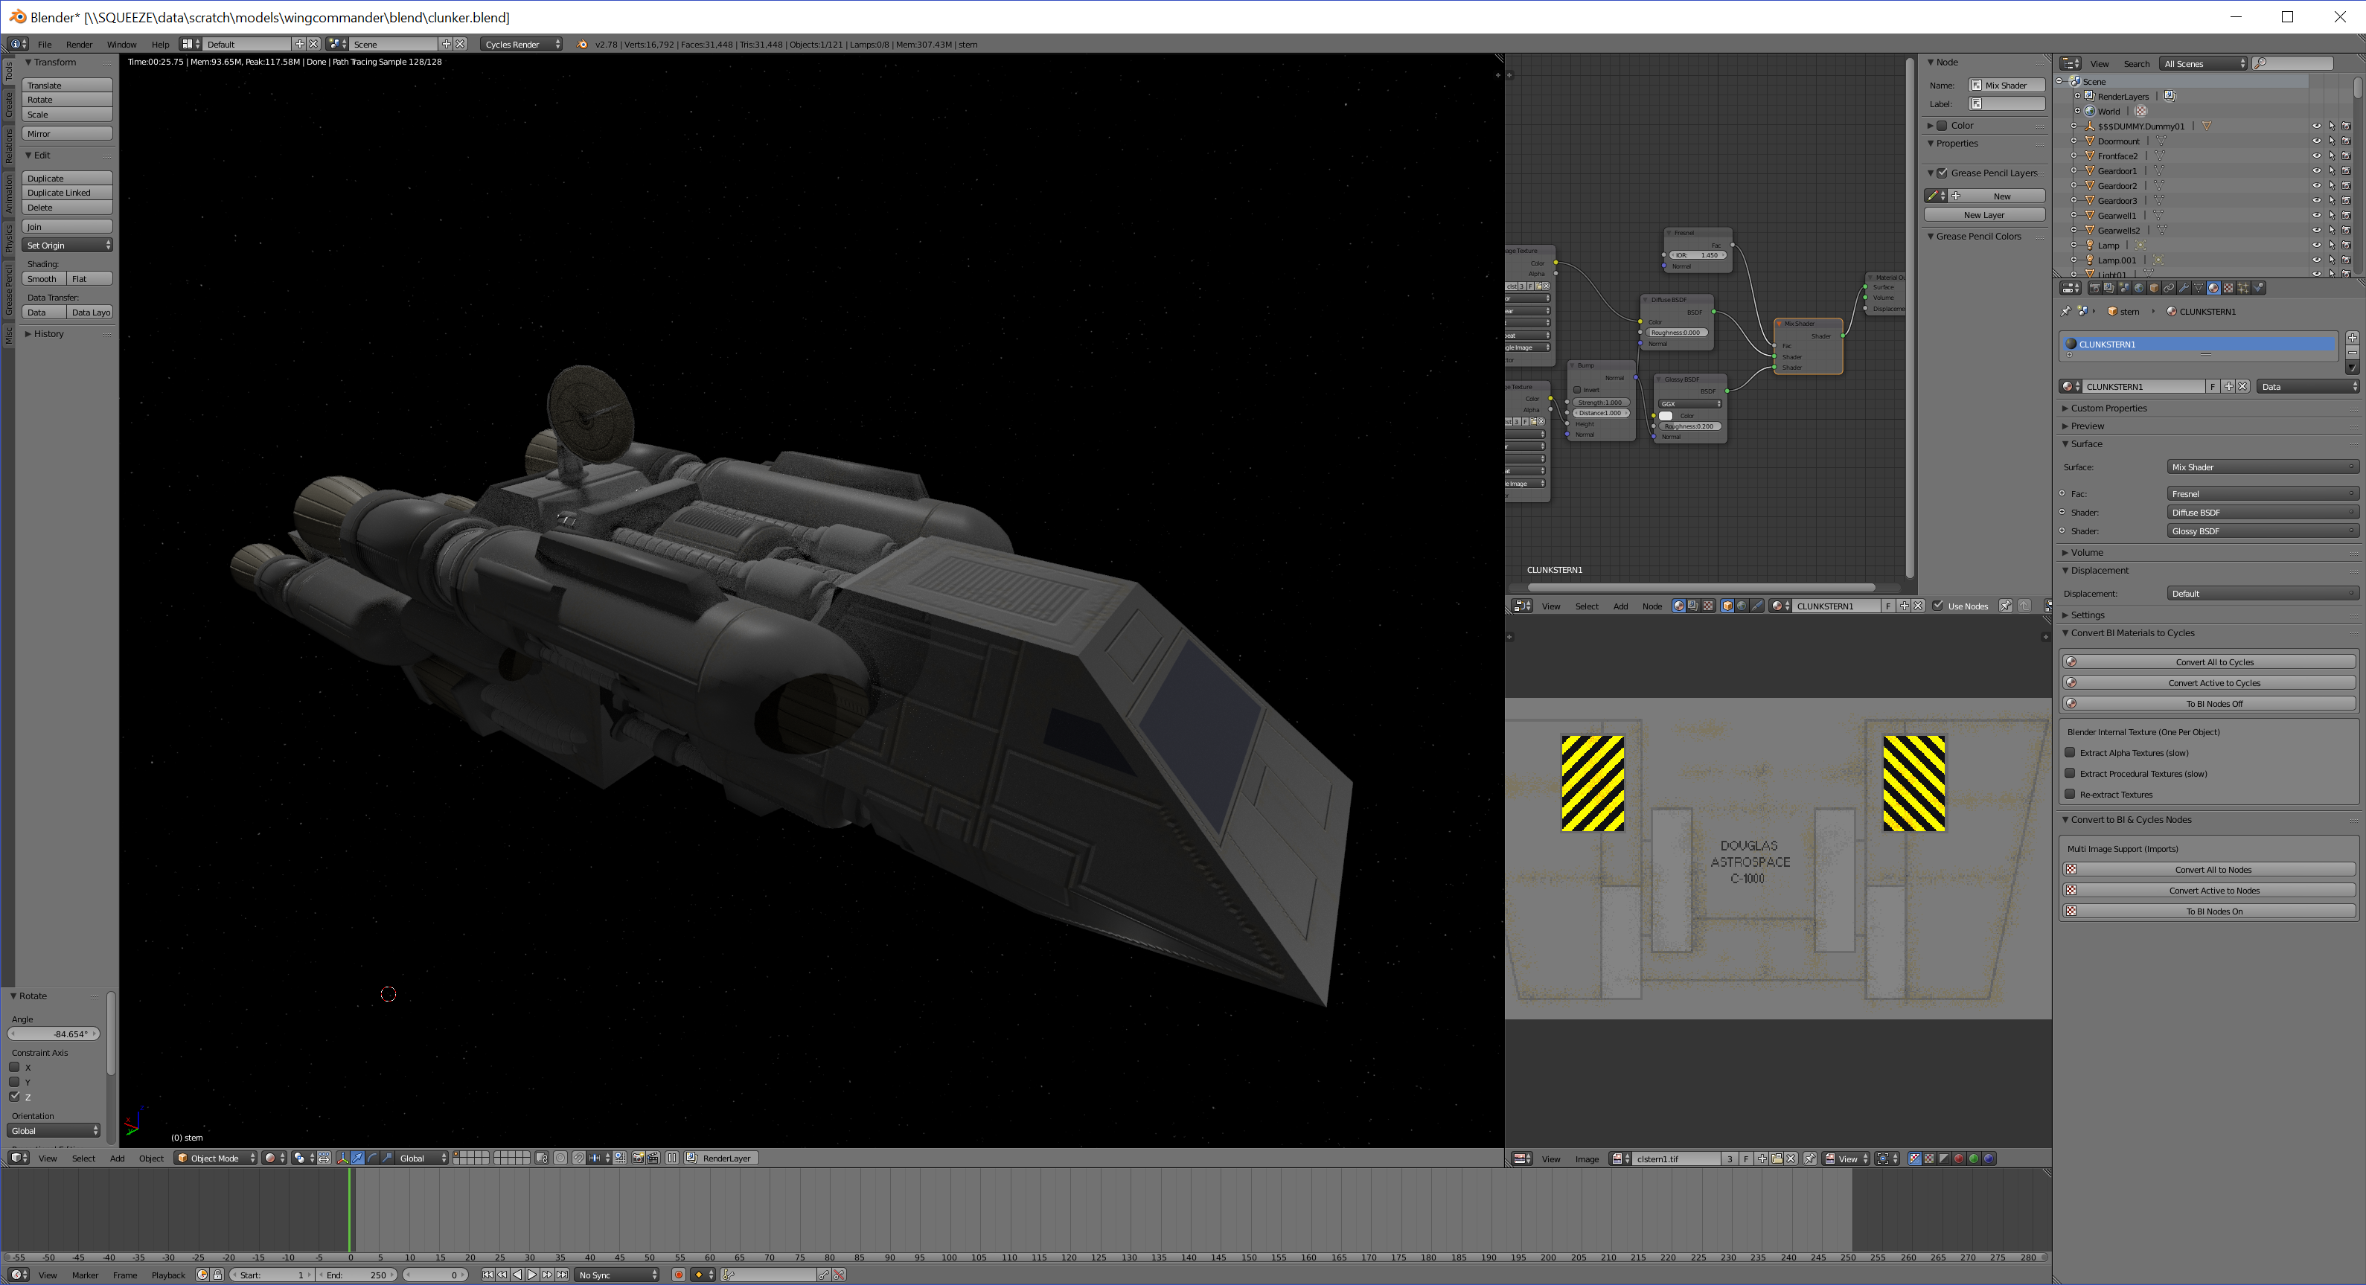Open the Particles properties tab
Screen dimensions: 2366x1285
[x=2243, y=289]
